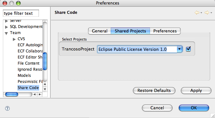Open the license dropdown for TrancosoProject
Screen dimensions: 215x118
[179, 49]
